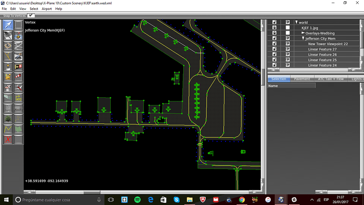Lock New Tower Viewpoint 22
The height and width of the screenshot is (205, 364).
(x=274, y=44)
